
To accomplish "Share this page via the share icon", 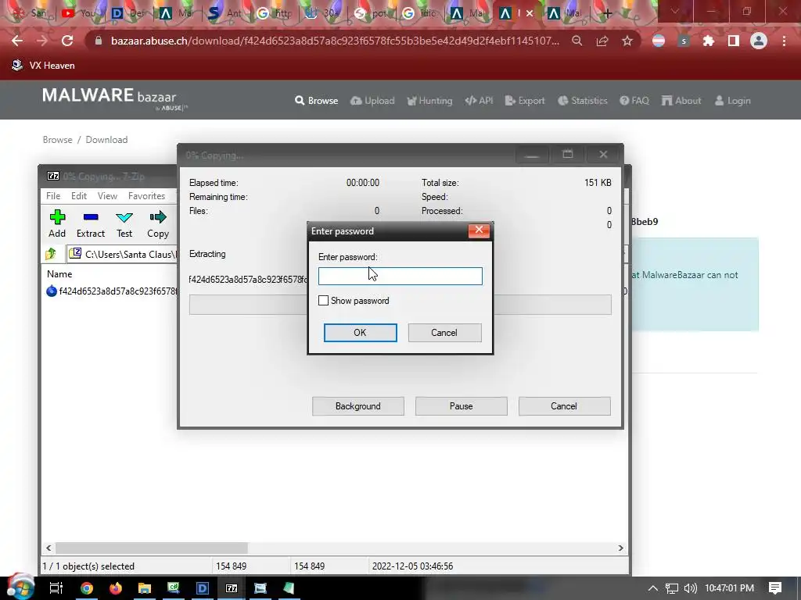I will [602, 41].
